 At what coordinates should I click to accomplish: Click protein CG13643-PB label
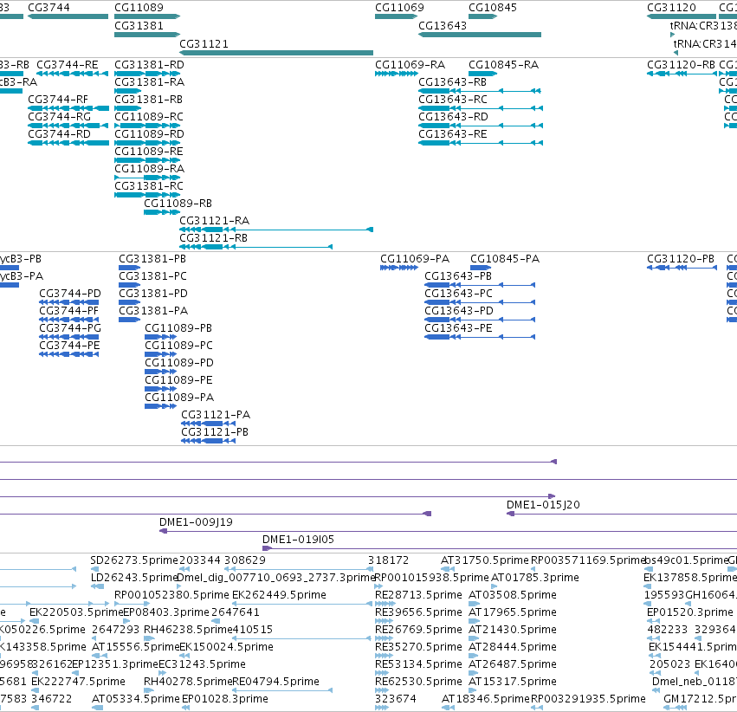[x=458, y=276]
